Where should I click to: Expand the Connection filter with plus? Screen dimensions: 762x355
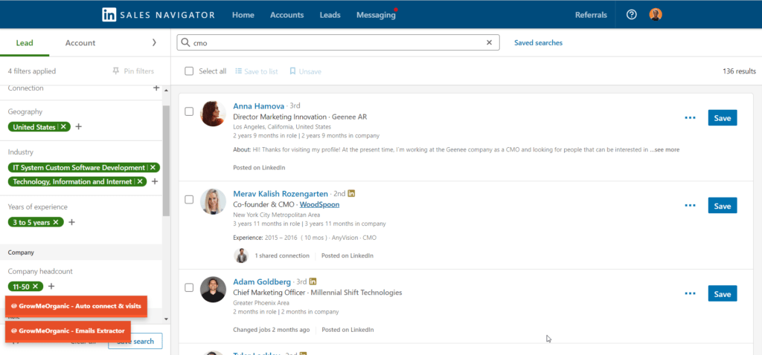click(156, 88)
